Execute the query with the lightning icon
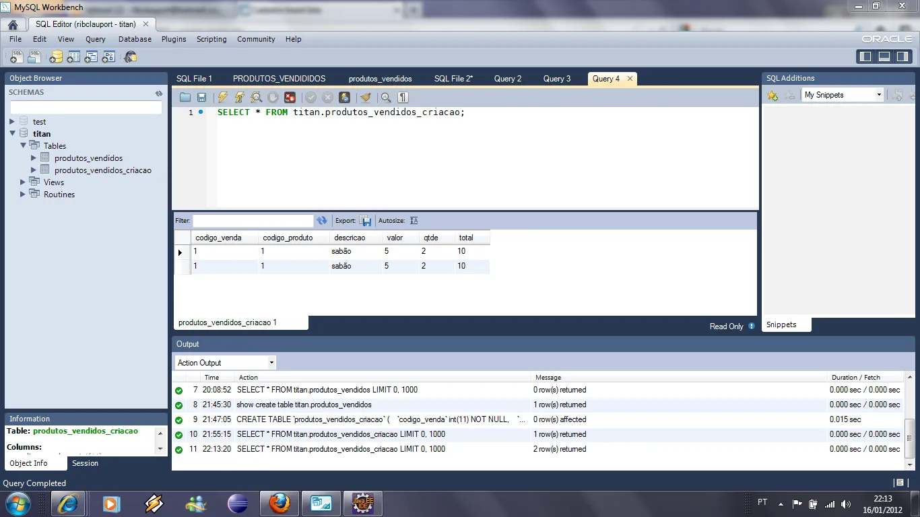The height and width of the screenshot is (517, 920). click(x=223, y=98)
